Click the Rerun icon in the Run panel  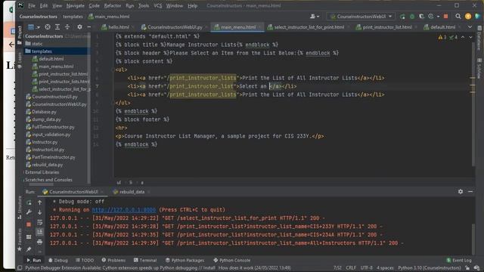29,202
